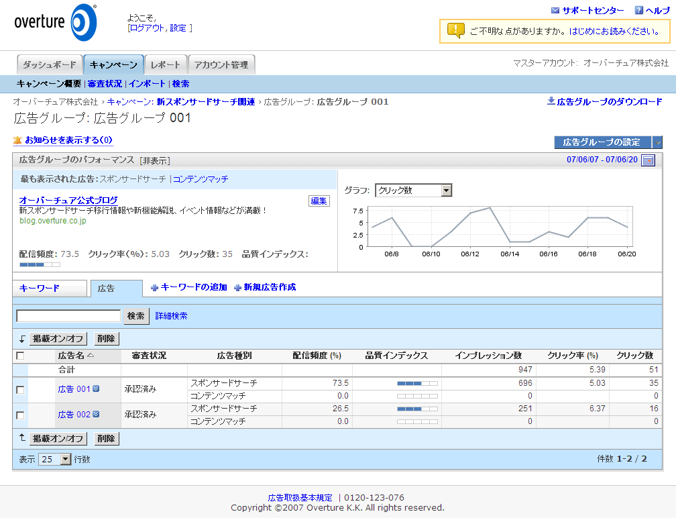
Task: Click the Support Center envelope icon
Action: pos(555,10)
